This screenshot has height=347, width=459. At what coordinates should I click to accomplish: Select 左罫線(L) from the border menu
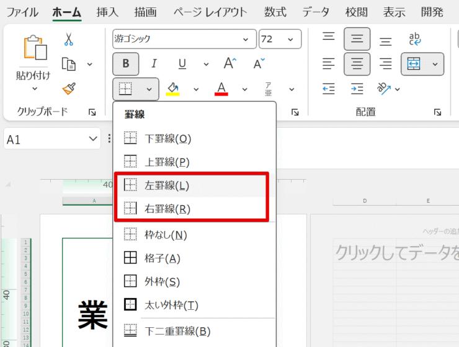click(194, 185)
